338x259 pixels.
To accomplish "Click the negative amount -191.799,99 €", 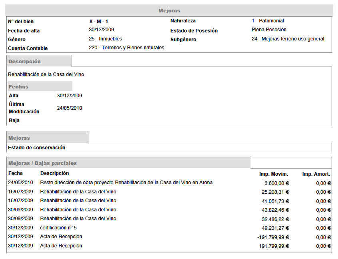I will point(273,237).
